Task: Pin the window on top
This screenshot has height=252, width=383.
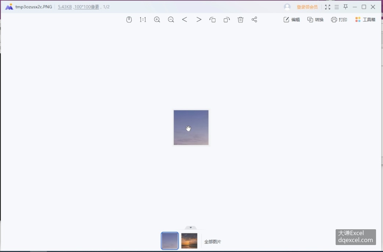Action: click(x=346, y=7)
